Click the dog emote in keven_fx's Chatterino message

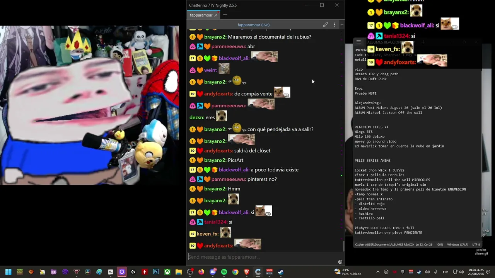pyautogui.click(x=225, y=232)
